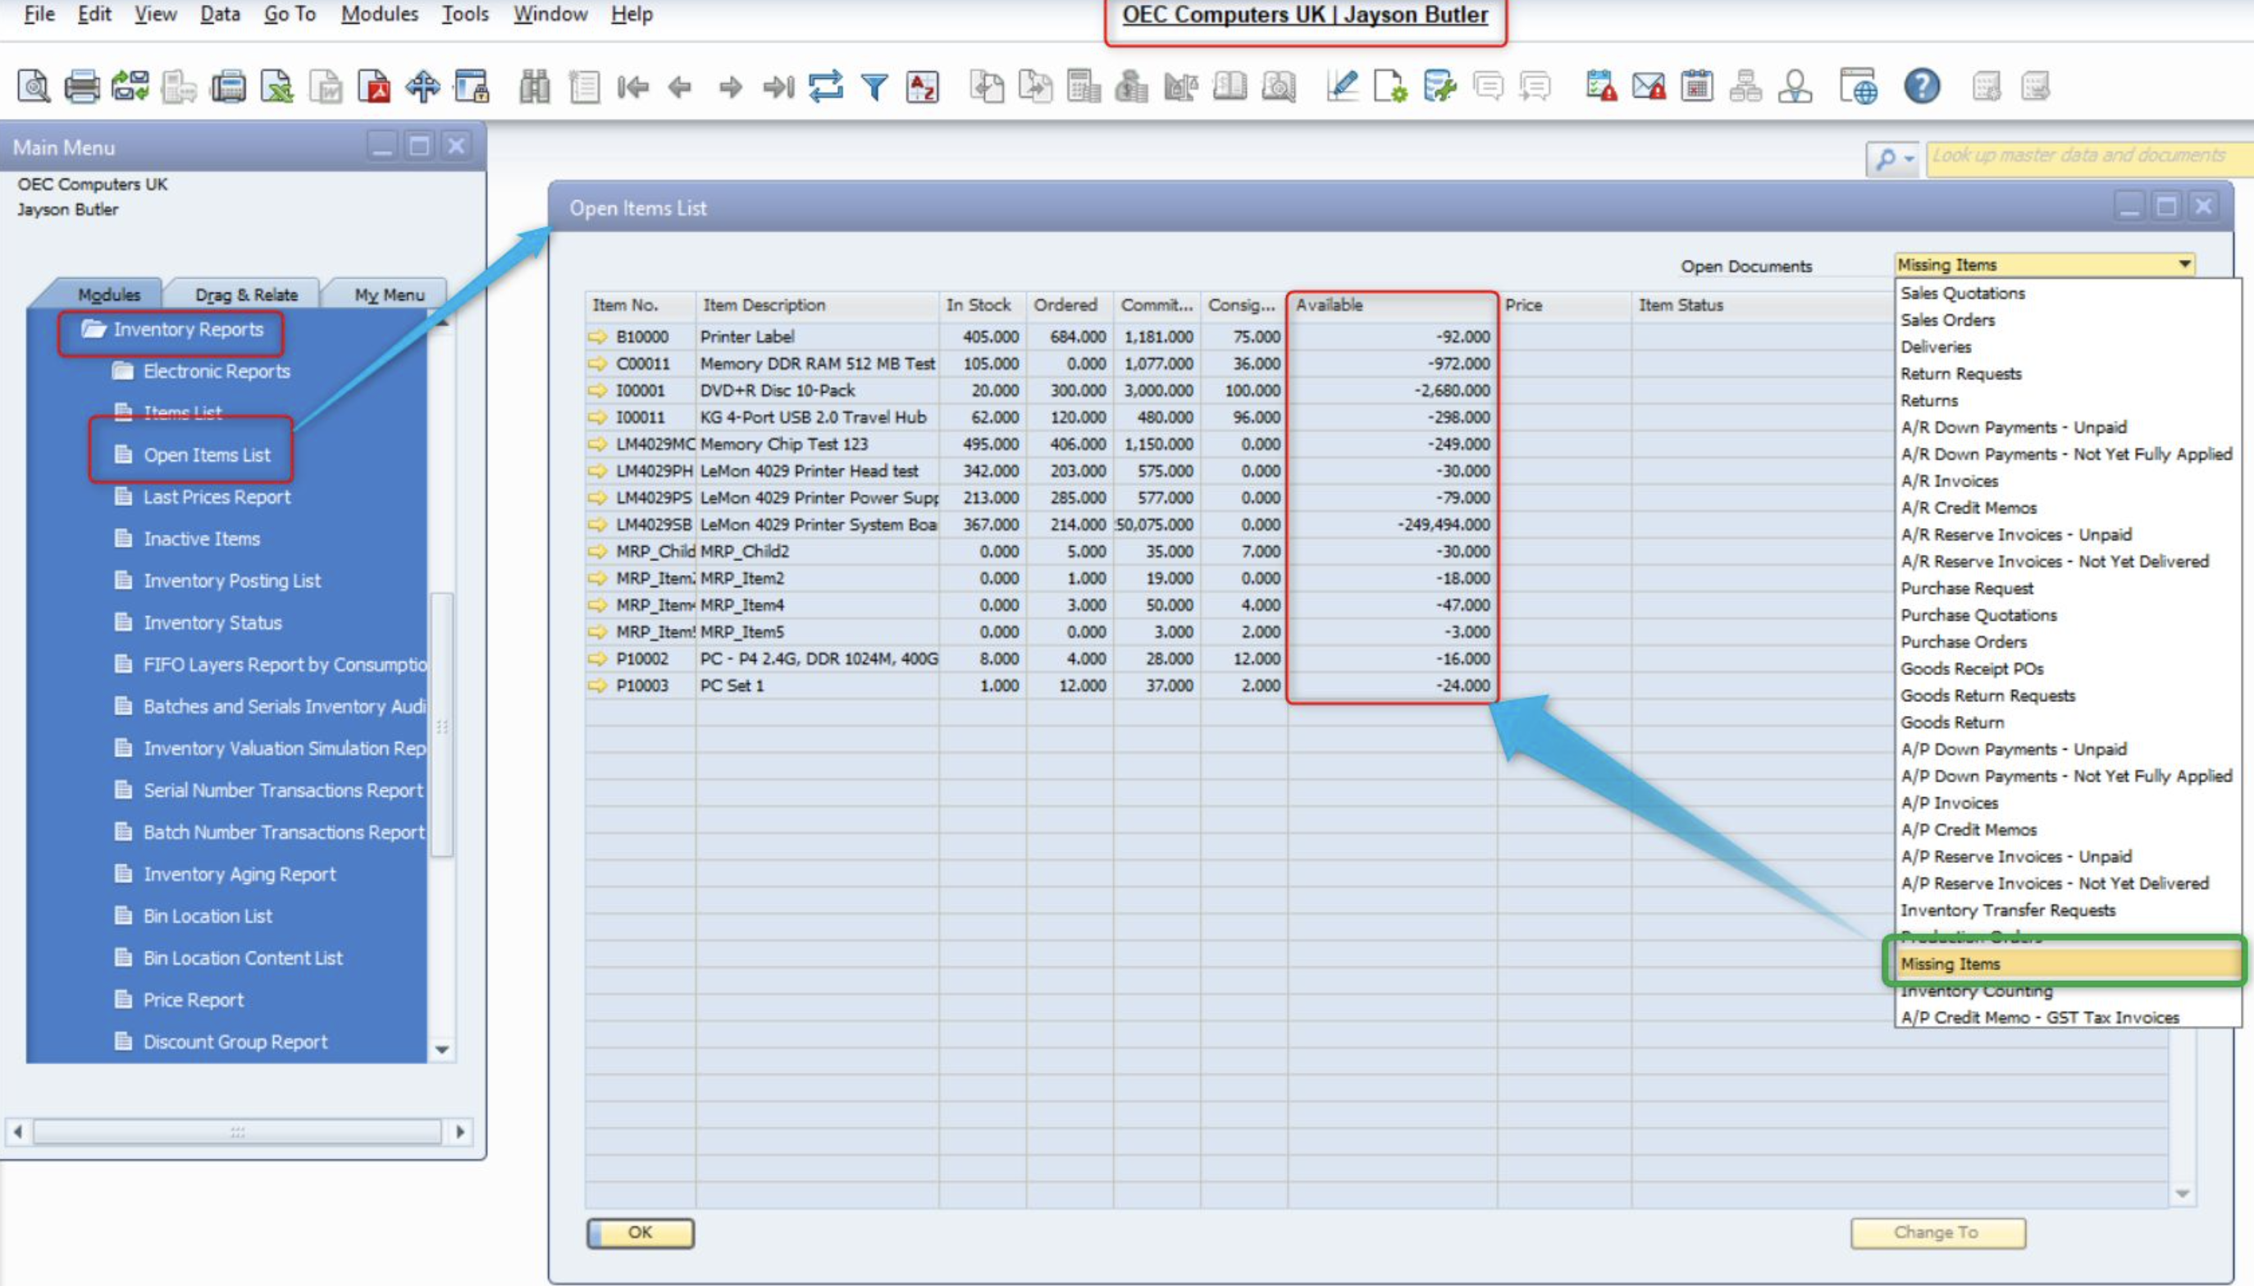Screen dimensions: 2254x1286
Task: Open the Modules menu
Action: point(379,14)
